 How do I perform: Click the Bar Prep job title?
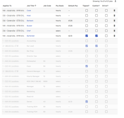tap(30, 51)
